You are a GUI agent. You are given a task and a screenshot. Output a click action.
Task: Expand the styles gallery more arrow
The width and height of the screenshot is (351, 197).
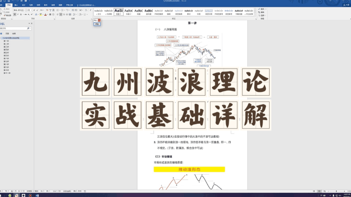click(256, 16)
